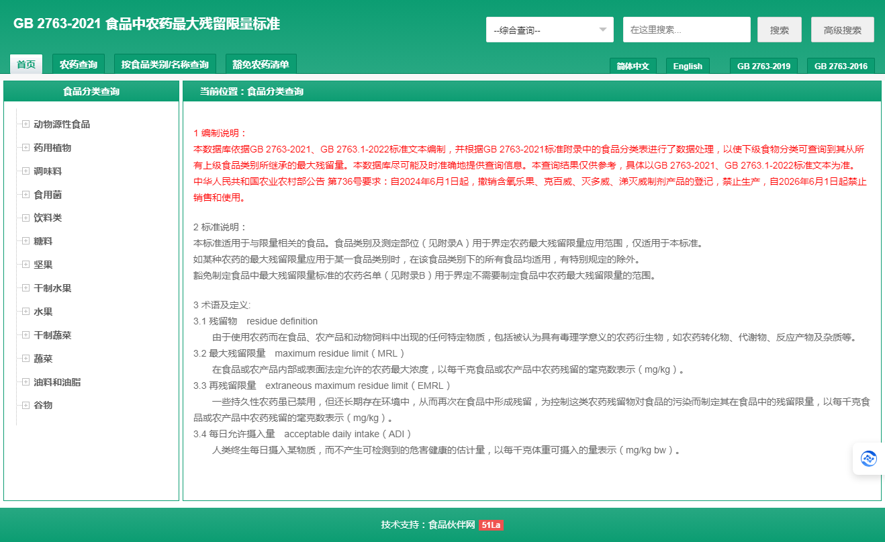Click the 食品分类查询 panel header
This screenshot has width=885, height=542.
point(91,91)
